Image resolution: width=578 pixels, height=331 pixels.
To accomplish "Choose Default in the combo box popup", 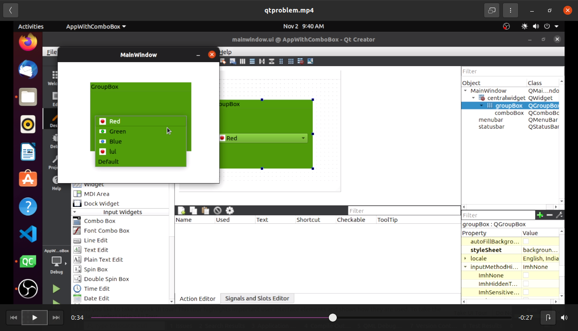I will 141,162.
